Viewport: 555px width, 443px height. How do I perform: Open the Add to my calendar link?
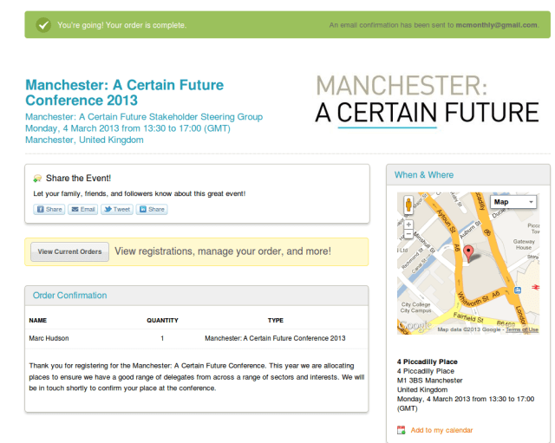tap(441, 430)
